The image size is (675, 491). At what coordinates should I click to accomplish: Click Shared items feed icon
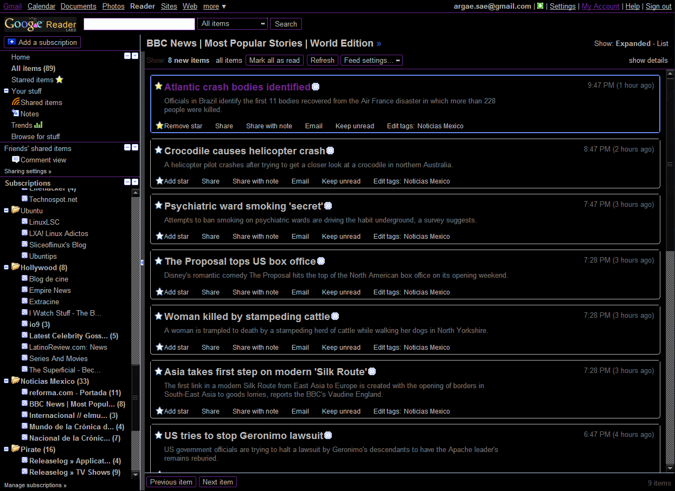16,102
